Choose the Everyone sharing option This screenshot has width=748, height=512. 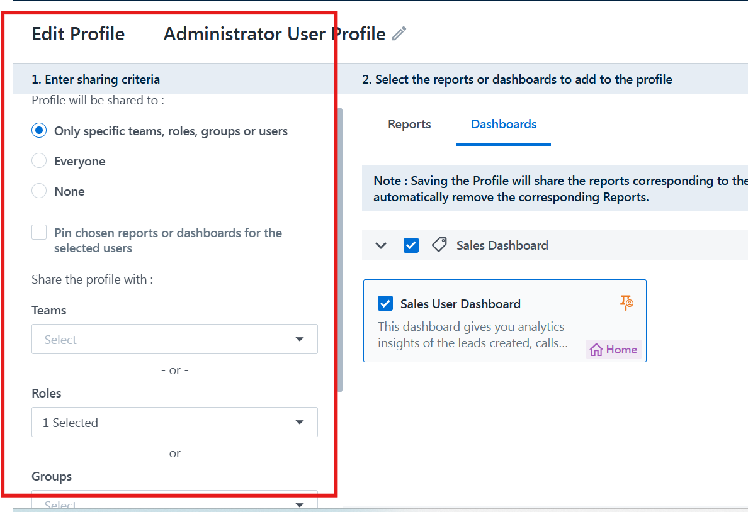pos(39,161)
